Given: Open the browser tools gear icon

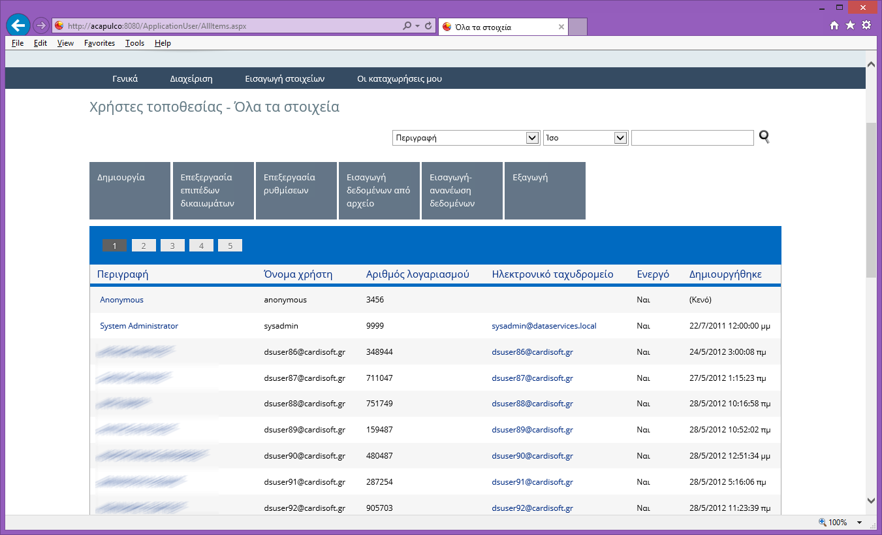Looking at the screenshot, I should (x=866, y=25).
